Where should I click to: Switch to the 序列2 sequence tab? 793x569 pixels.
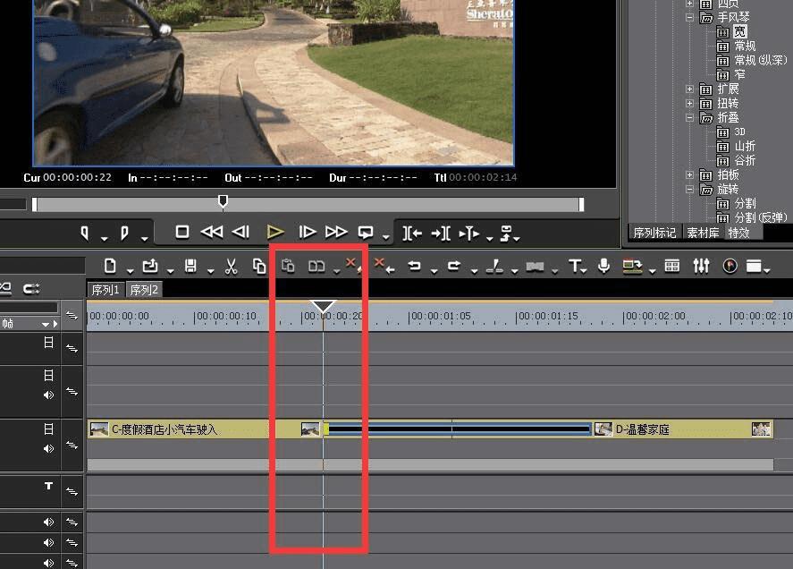click(144, 290)
